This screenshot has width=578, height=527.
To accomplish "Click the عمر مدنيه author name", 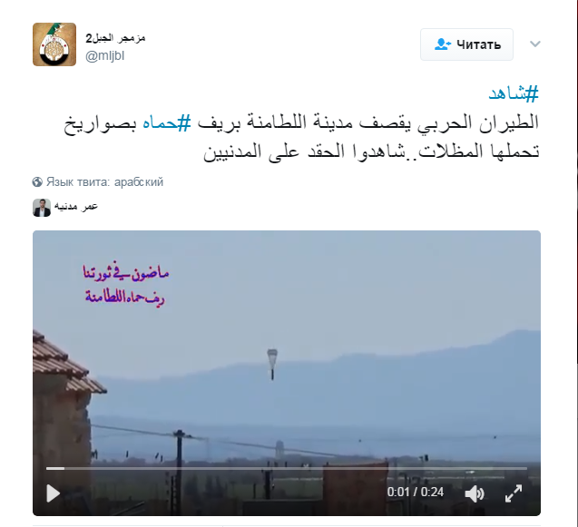I will click(x=76, y=207).
